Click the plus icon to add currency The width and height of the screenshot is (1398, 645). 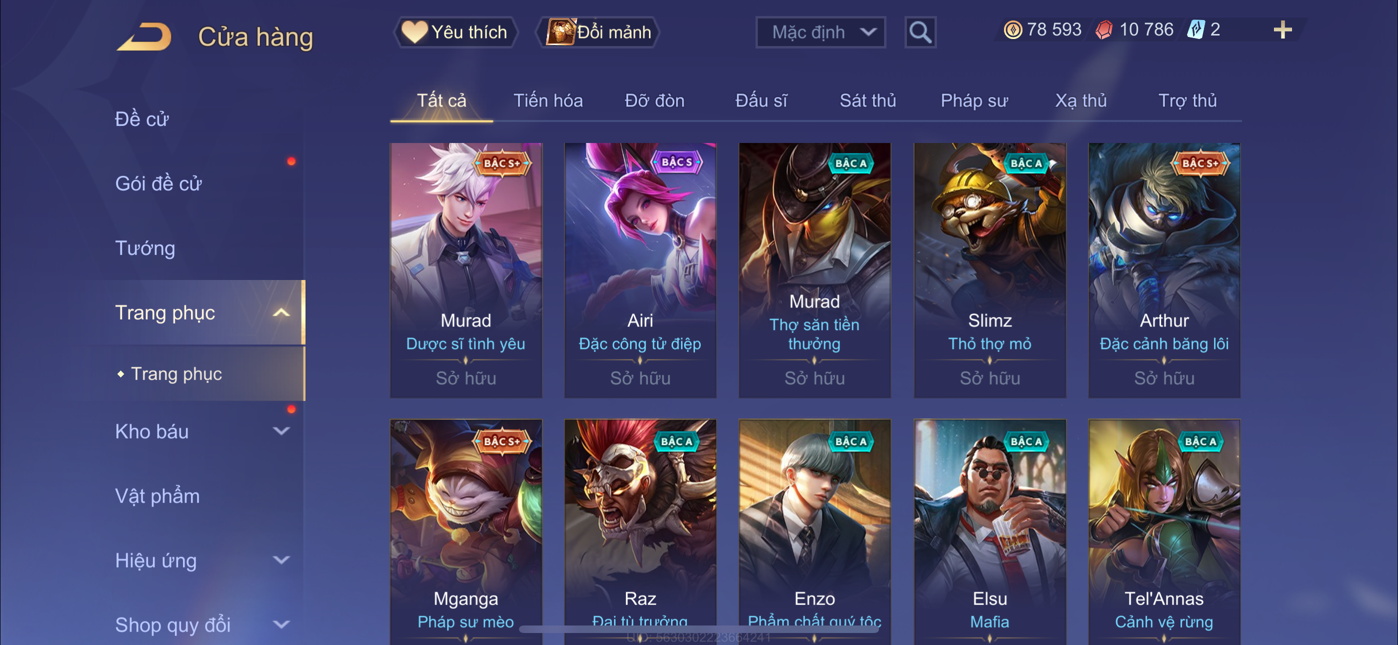pyautogui.click(x=1282, y=29)
